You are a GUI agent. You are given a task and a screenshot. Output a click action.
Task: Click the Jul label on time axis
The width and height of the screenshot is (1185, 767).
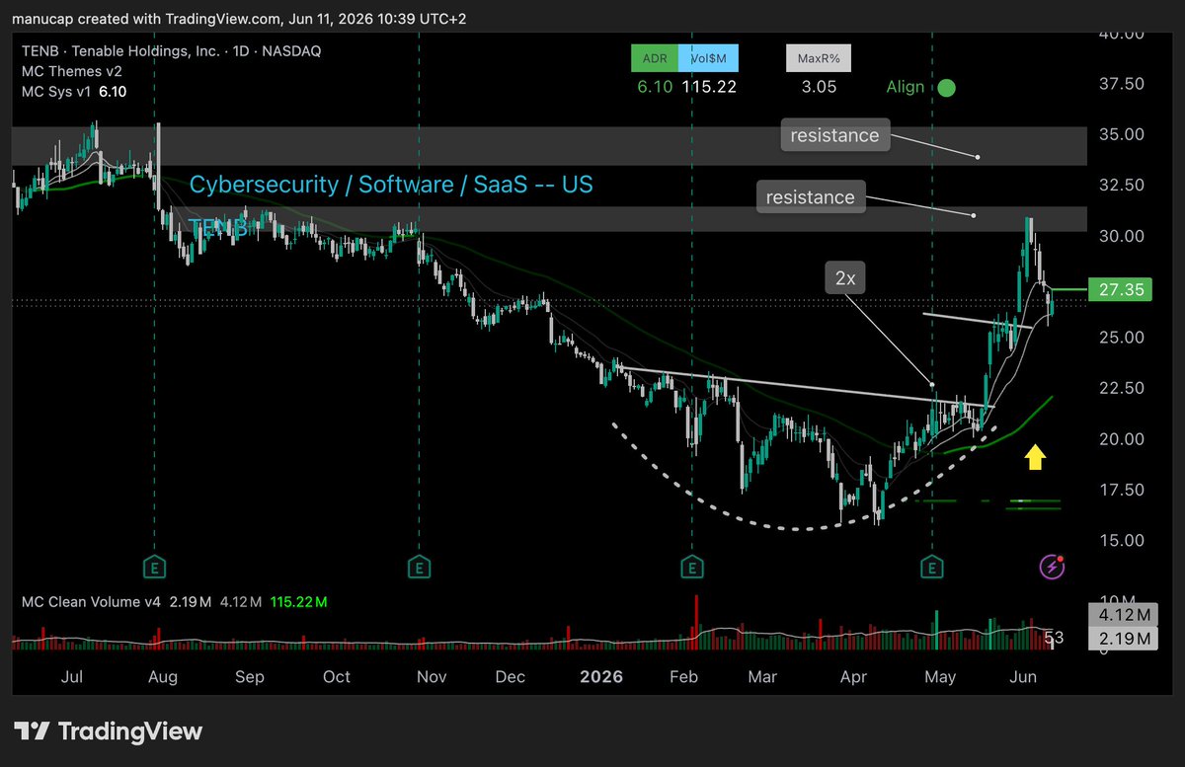click(x=71, y=677)
